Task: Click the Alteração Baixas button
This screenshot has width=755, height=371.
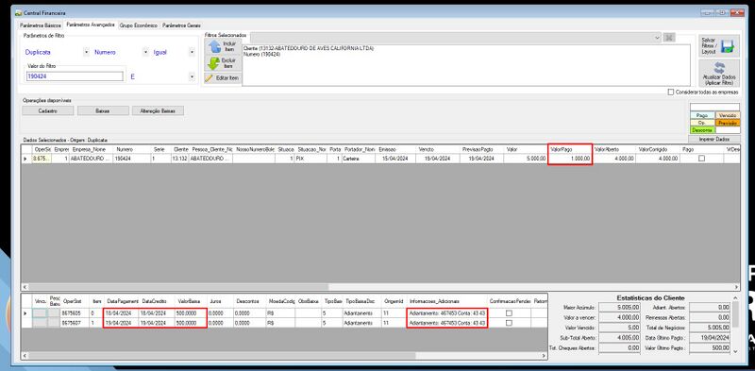Action: (x=158, y=110)
